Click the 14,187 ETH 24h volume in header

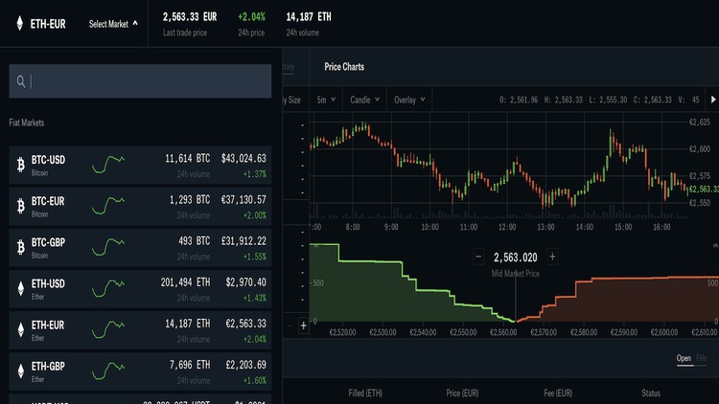tap(309, 17)
